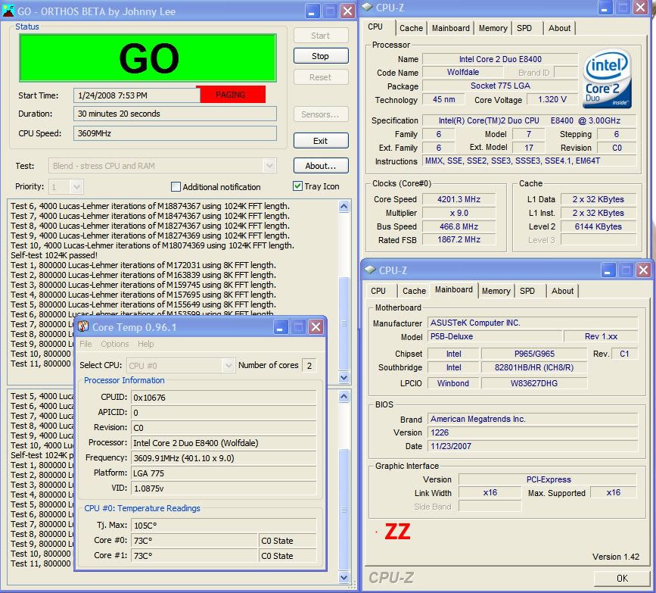Open the Priority dropdown in ORTHOS

point(76,187)
